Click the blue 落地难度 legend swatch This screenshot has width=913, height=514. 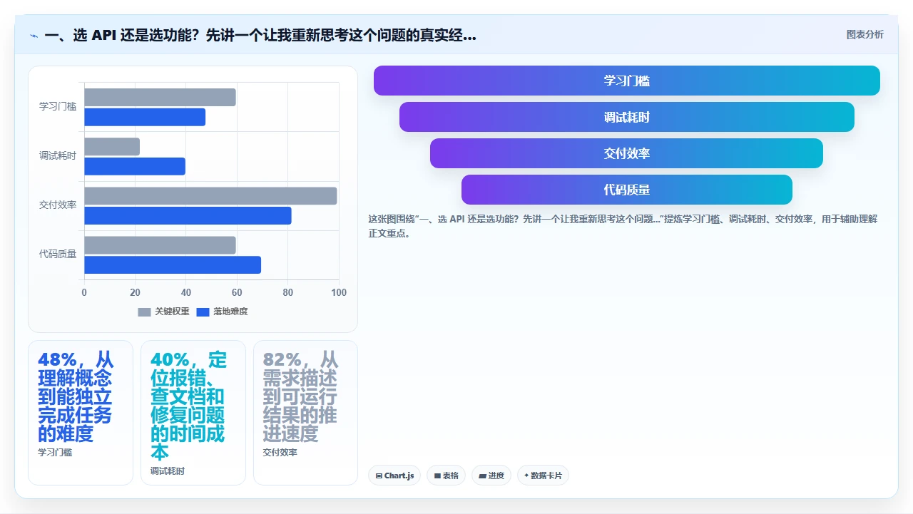point(203,312)
